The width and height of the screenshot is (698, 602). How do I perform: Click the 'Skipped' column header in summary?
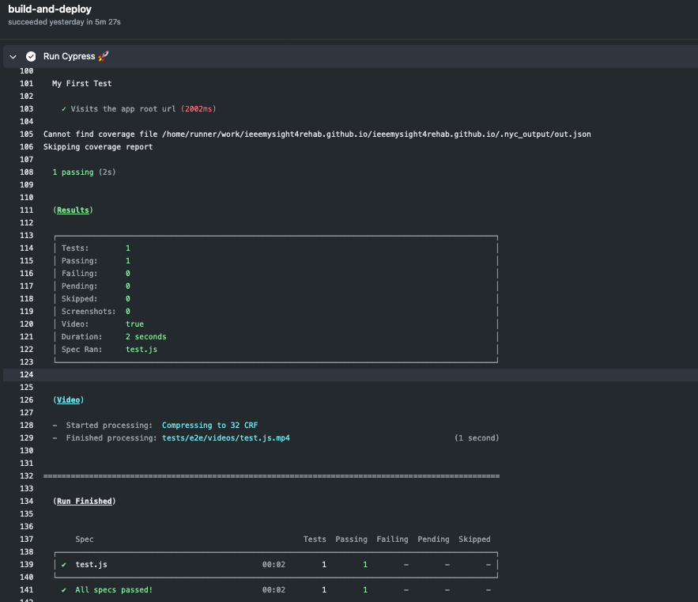474,540
